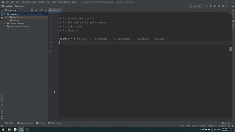
Task: Start debugging with the green bug icon
Action: coord(210,6)
